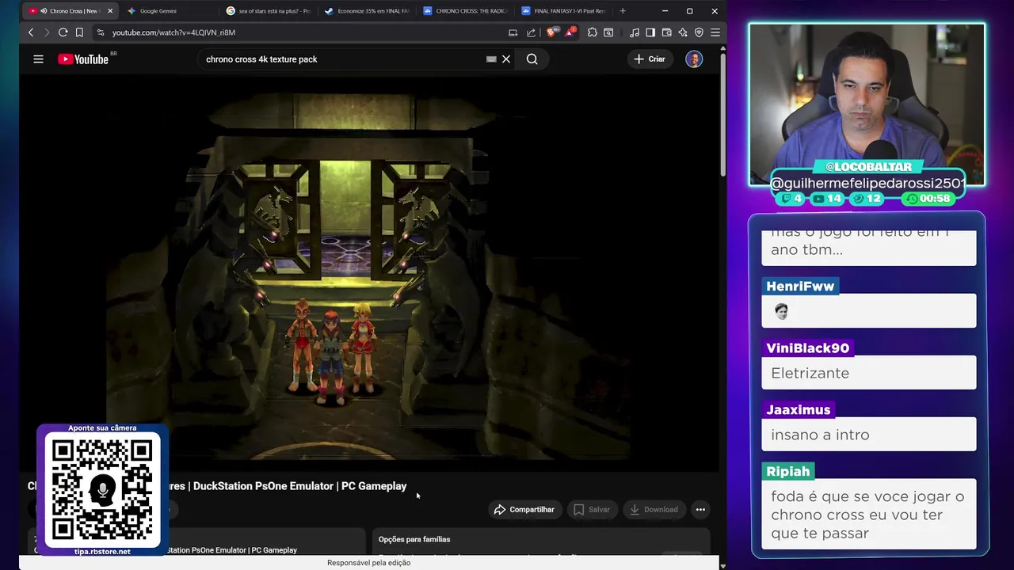The height and width of the screenshot is (570, 1014).
Task: Click chat username Jaaximus
Action: tap(798, 409)
